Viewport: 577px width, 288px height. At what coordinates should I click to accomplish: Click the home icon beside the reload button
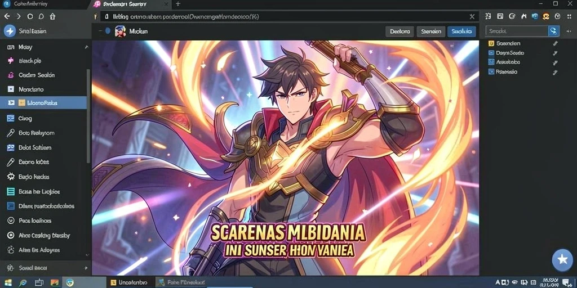coord(52,16)
